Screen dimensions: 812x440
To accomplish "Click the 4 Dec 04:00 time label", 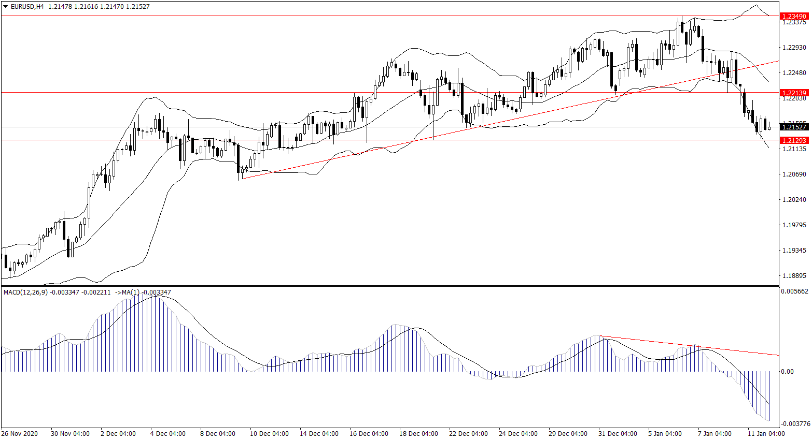I will 167,433.
